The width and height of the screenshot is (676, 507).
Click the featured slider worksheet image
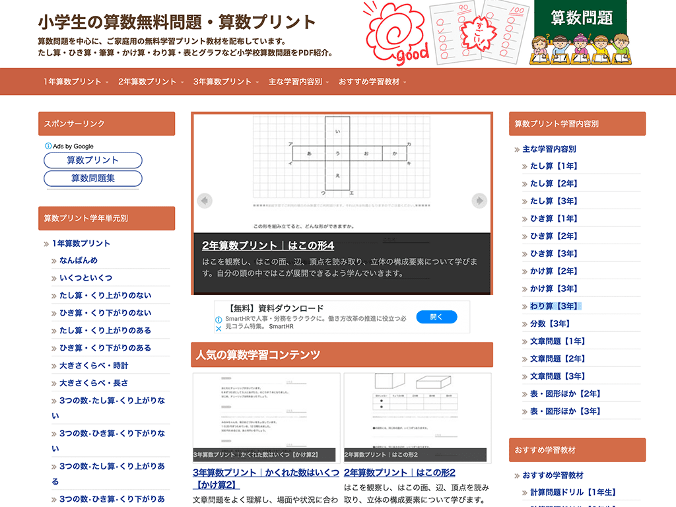coord(342,174)
